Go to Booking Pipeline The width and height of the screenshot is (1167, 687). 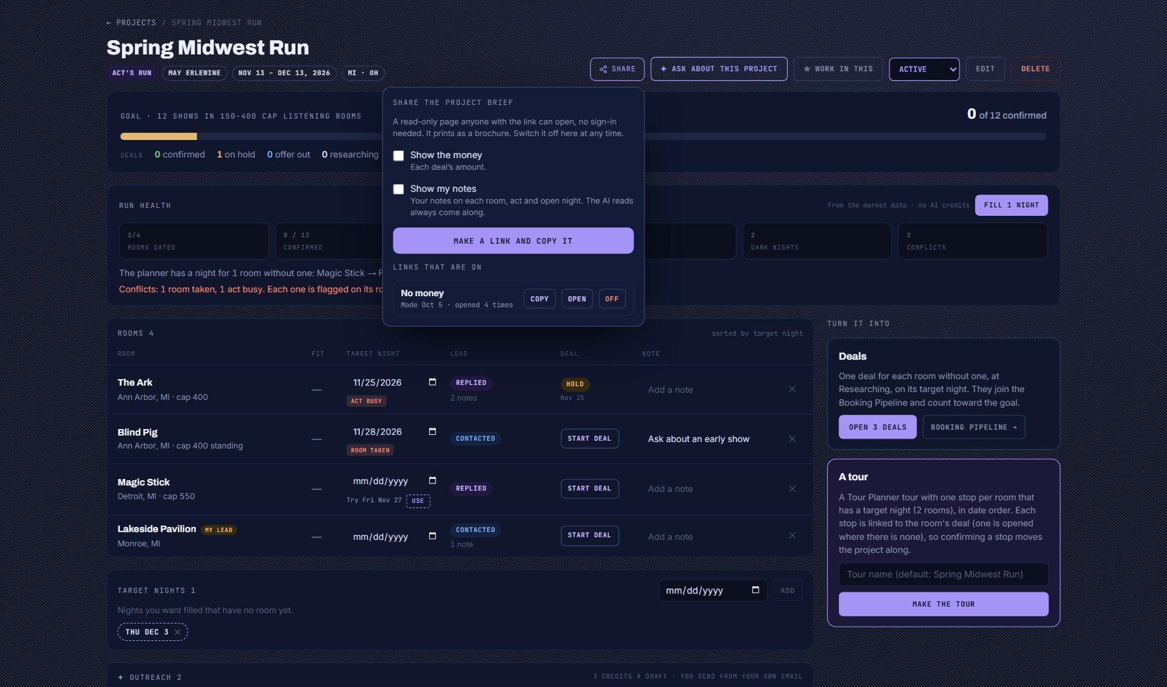pos(974,427)
